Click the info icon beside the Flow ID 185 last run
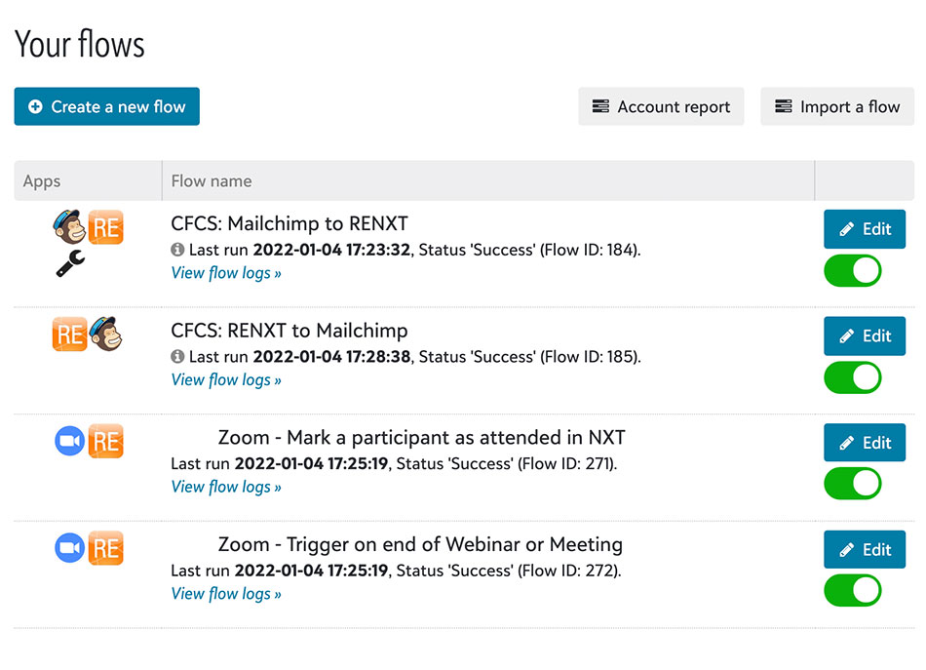 [177, 357]
